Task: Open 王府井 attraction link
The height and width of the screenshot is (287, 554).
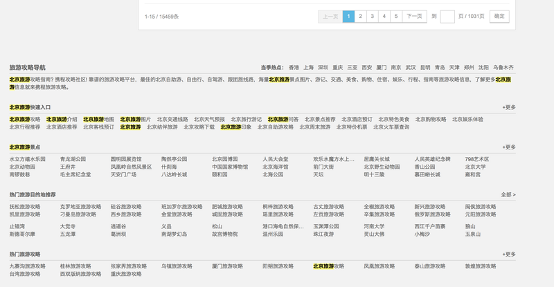Action: 68,167
